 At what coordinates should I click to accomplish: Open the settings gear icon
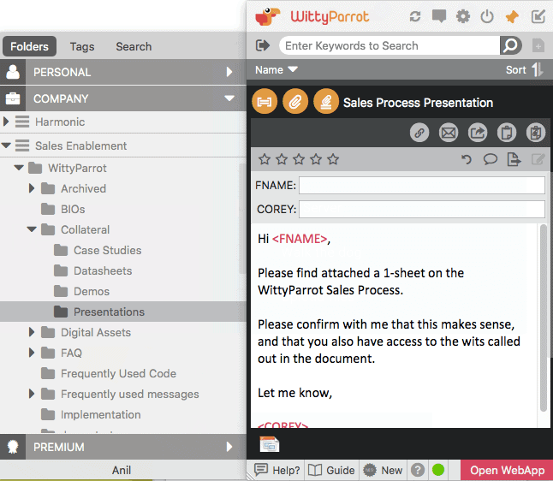click(463, 16)
